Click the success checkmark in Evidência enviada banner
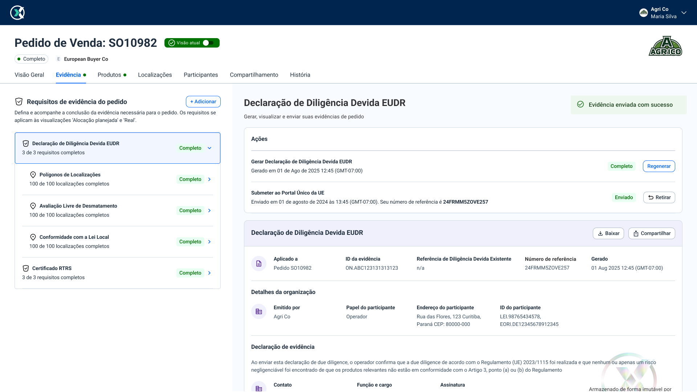This screenshot has height=392, width=697. tap(580, 105)
